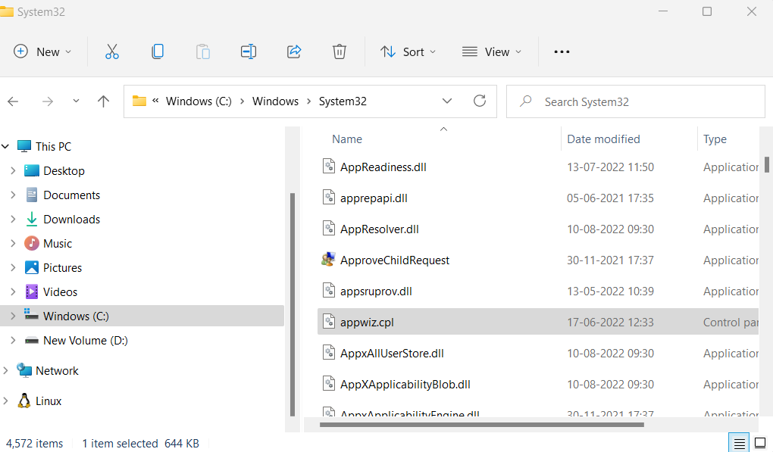This screenshot has width=773, height=452.
Task: Click the Delete trash can icon
Action: 340,51
